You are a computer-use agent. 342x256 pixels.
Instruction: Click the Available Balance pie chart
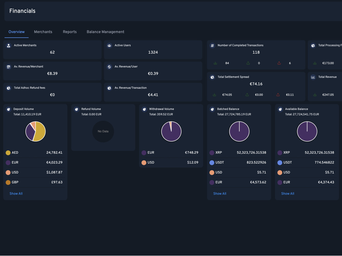tap(307, 131)
